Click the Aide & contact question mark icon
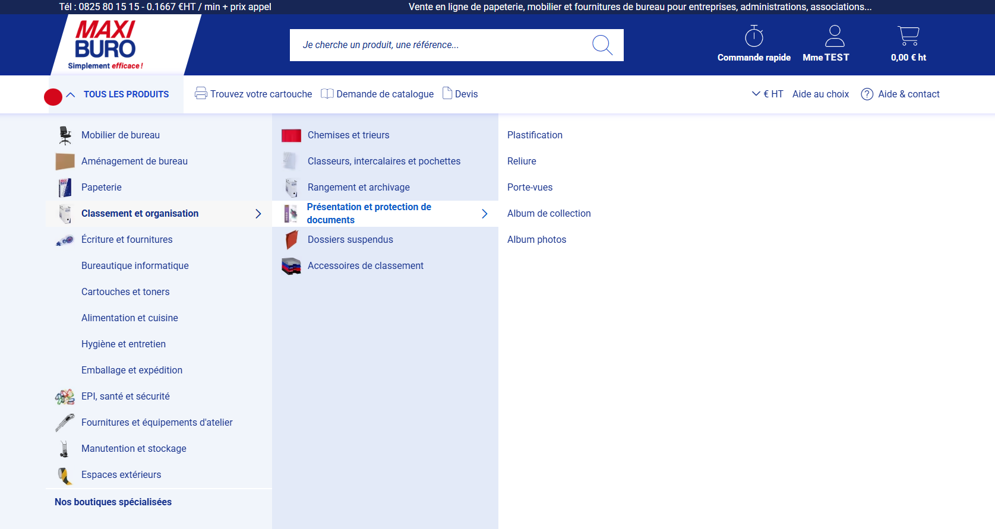The height and width of the screenshot is (529, 995). [x=867, y=94]
